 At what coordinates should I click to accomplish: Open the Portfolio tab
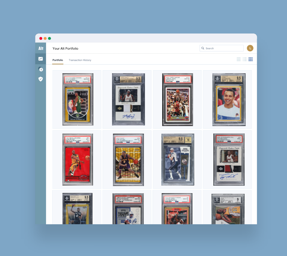(x=57, y=60)
